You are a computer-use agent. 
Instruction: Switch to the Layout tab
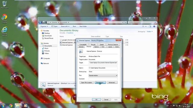tap(110, 47)
